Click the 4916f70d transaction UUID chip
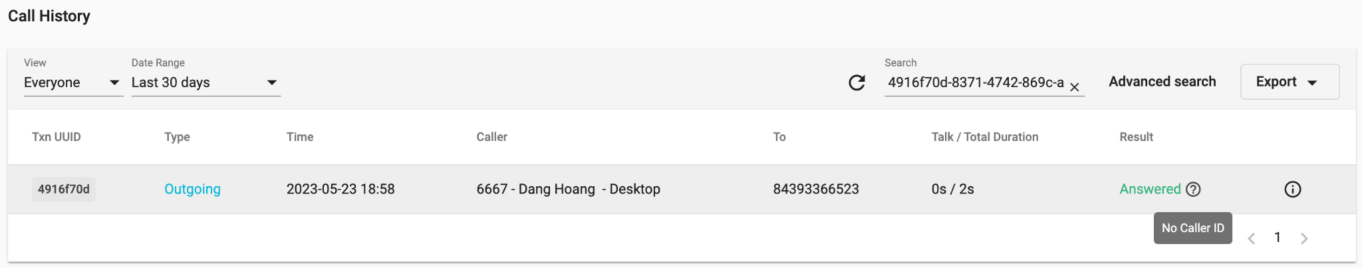The height and width of the screenshot is (268, 1362). pos(64,190)
